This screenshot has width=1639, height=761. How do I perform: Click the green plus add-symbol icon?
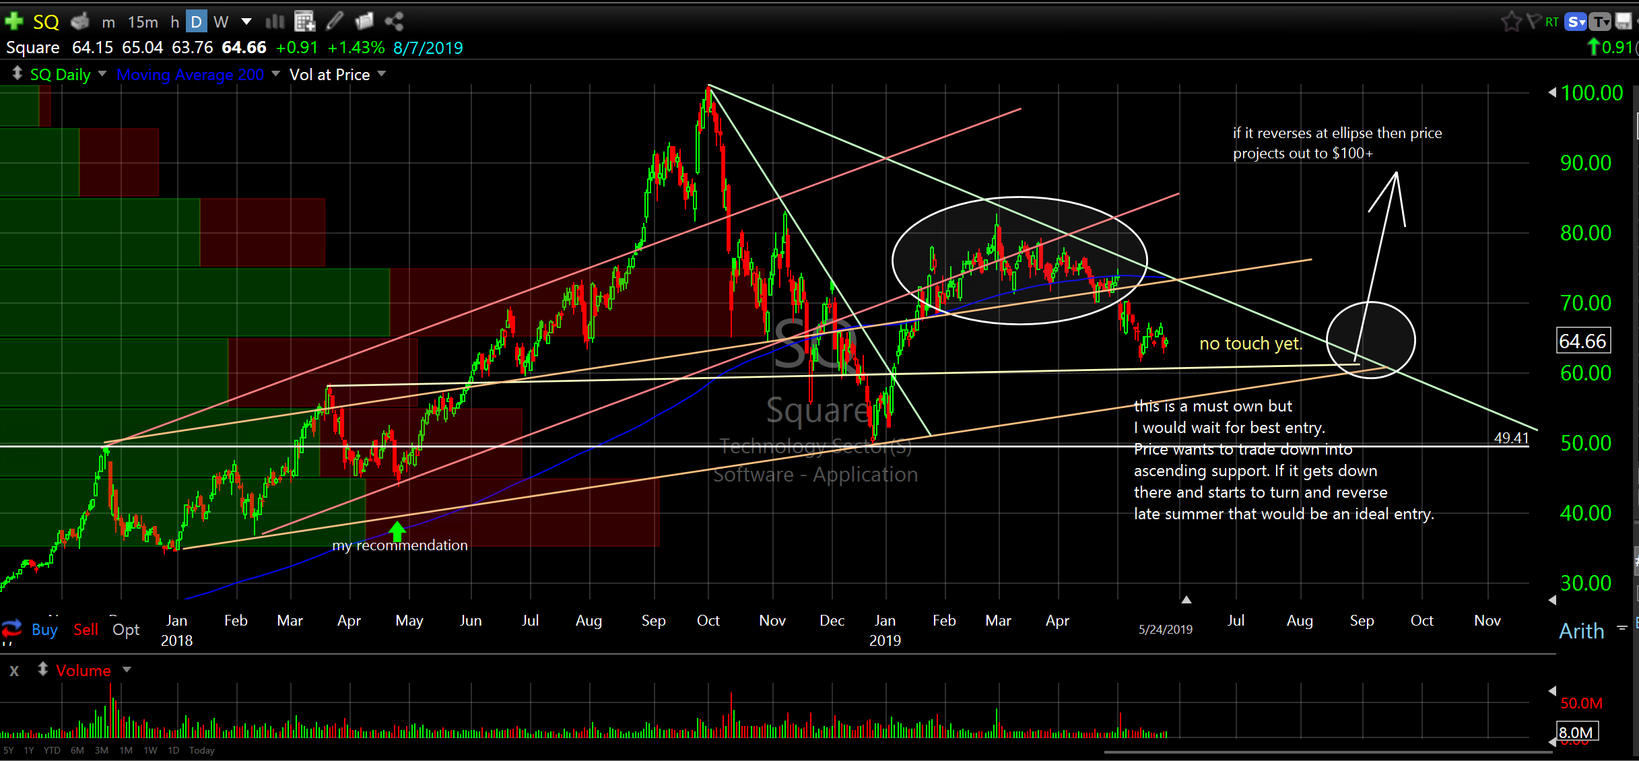click(x=13, y=22)
